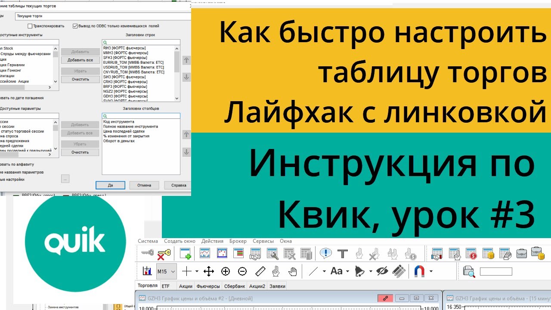Open the briefcase portfolio icon
This screenshot has width=551, height=310.
[521, 253]
